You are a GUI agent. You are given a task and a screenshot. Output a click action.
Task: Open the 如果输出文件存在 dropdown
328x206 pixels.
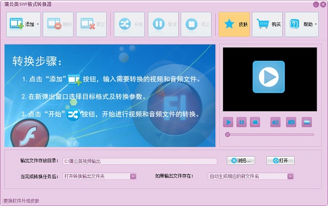pyautogui.click(x=251, y=176)
